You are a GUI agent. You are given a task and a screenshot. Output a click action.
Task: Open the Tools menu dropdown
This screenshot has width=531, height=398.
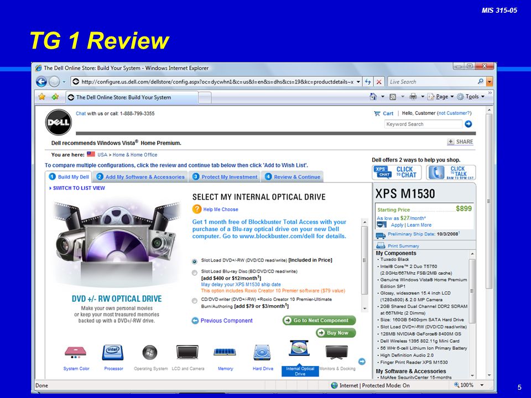point(471,97)
